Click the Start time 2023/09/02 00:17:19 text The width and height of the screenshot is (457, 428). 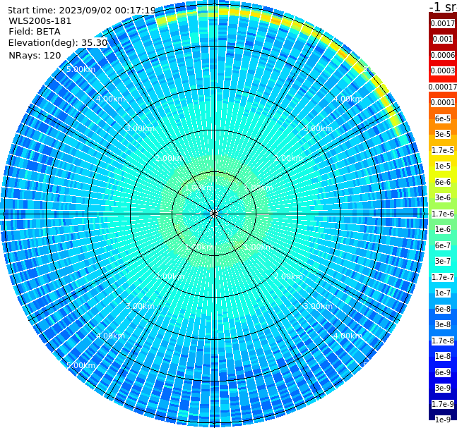[82, 10]
